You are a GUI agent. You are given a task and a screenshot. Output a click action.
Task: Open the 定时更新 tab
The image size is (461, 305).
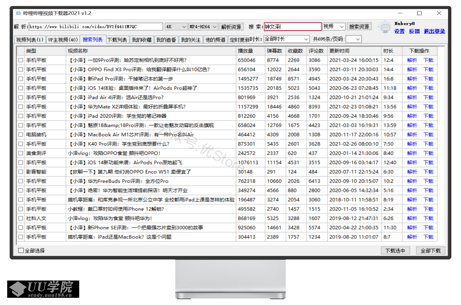[x=239, y=40]
